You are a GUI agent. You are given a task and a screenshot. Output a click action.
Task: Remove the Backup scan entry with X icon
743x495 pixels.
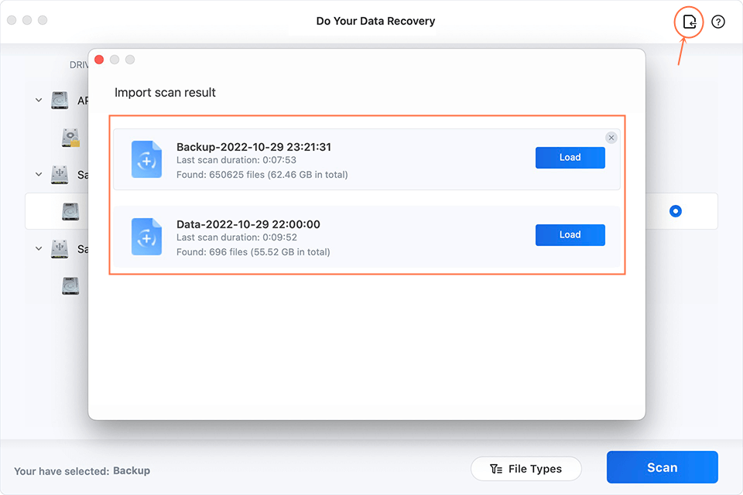tap(611, 138)
